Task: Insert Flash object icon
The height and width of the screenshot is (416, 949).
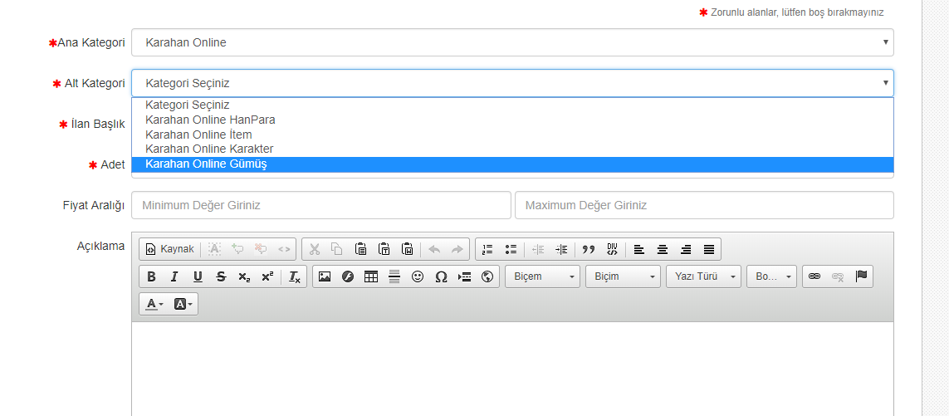Action: 348,277
